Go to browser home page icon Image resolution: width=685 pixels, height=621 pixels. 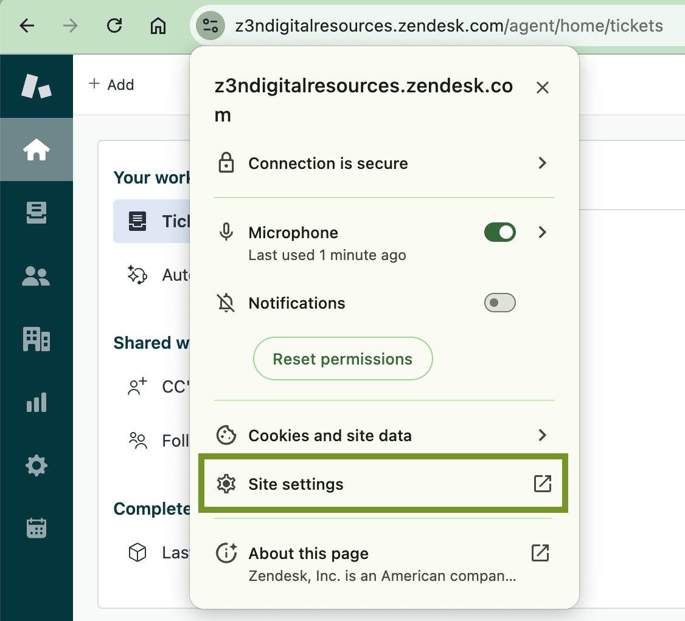[158, 26]
